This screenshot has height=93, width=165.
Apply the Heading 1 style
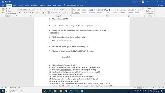[x=92, y=11]
